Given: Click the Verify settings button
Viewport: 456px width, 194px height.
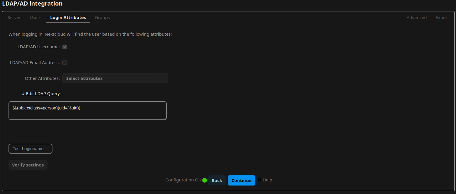Looking at the screenshot, I should tap(28, 165).
